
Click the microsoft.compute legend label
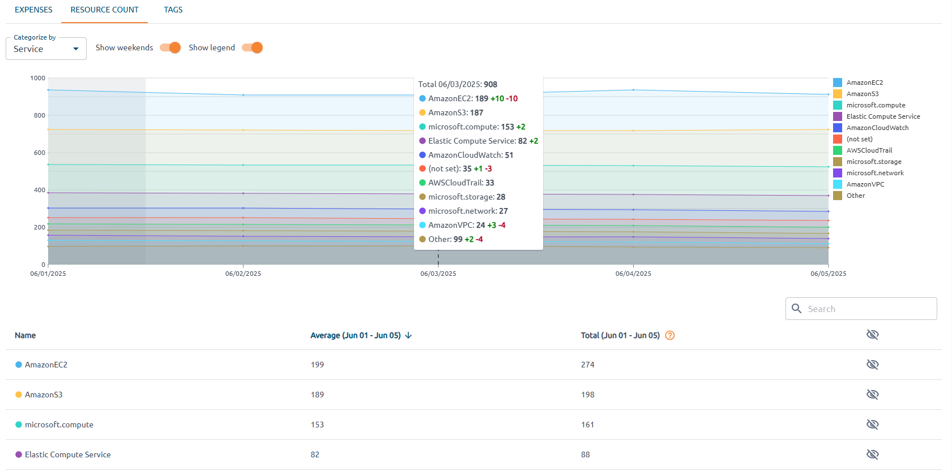876,105
